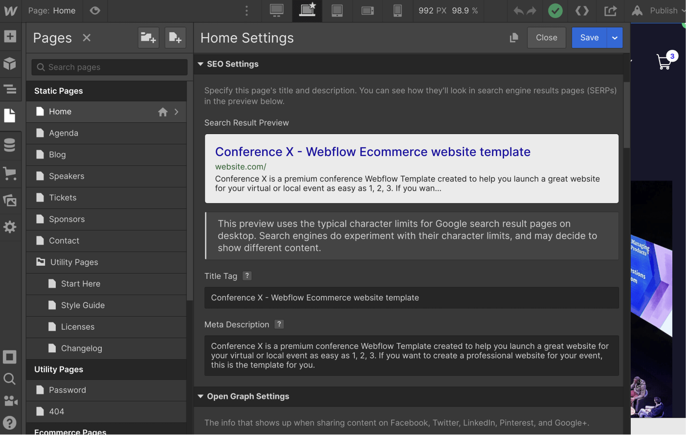
Task: Open the Navigator panel
Action: click(11, 90)
